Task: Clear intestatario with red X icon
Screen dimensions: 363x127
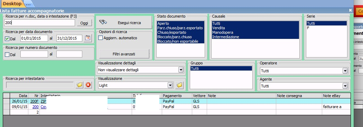Action: [x=88, y=85]
